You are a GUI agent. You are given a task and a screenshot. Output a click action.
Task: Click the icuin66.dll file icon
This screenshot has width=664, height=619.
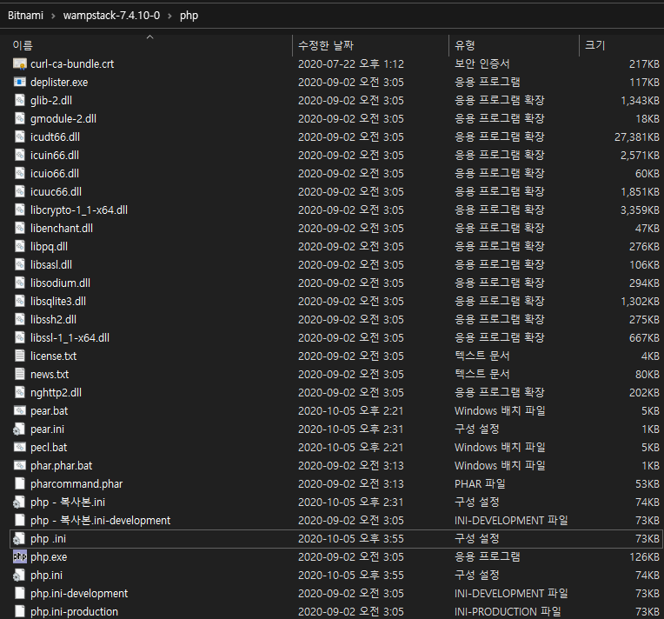pyautogui.click(x=20, y=155)
